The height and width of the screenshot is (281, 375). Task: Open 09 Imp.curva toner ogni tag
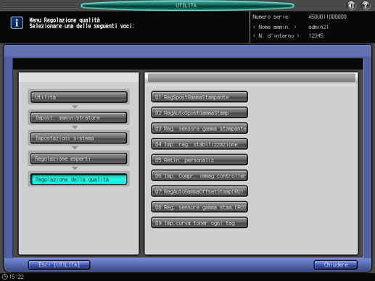pos(199,223)
